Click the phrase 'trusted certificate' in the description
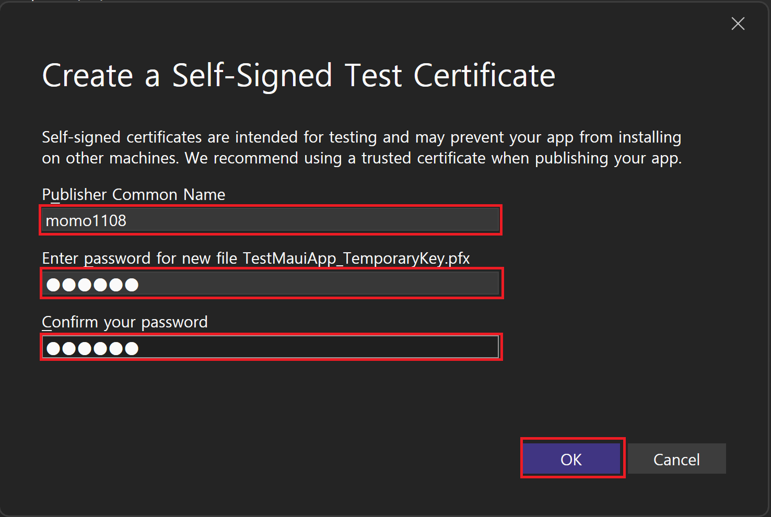This screenshot has width=771, height=517. point(424,158)
